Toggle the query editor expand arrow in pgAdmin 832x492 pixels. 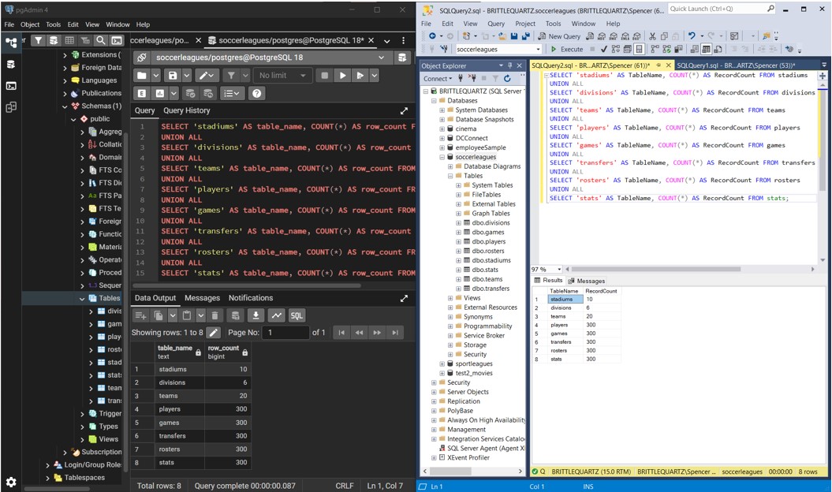(404, 110)
